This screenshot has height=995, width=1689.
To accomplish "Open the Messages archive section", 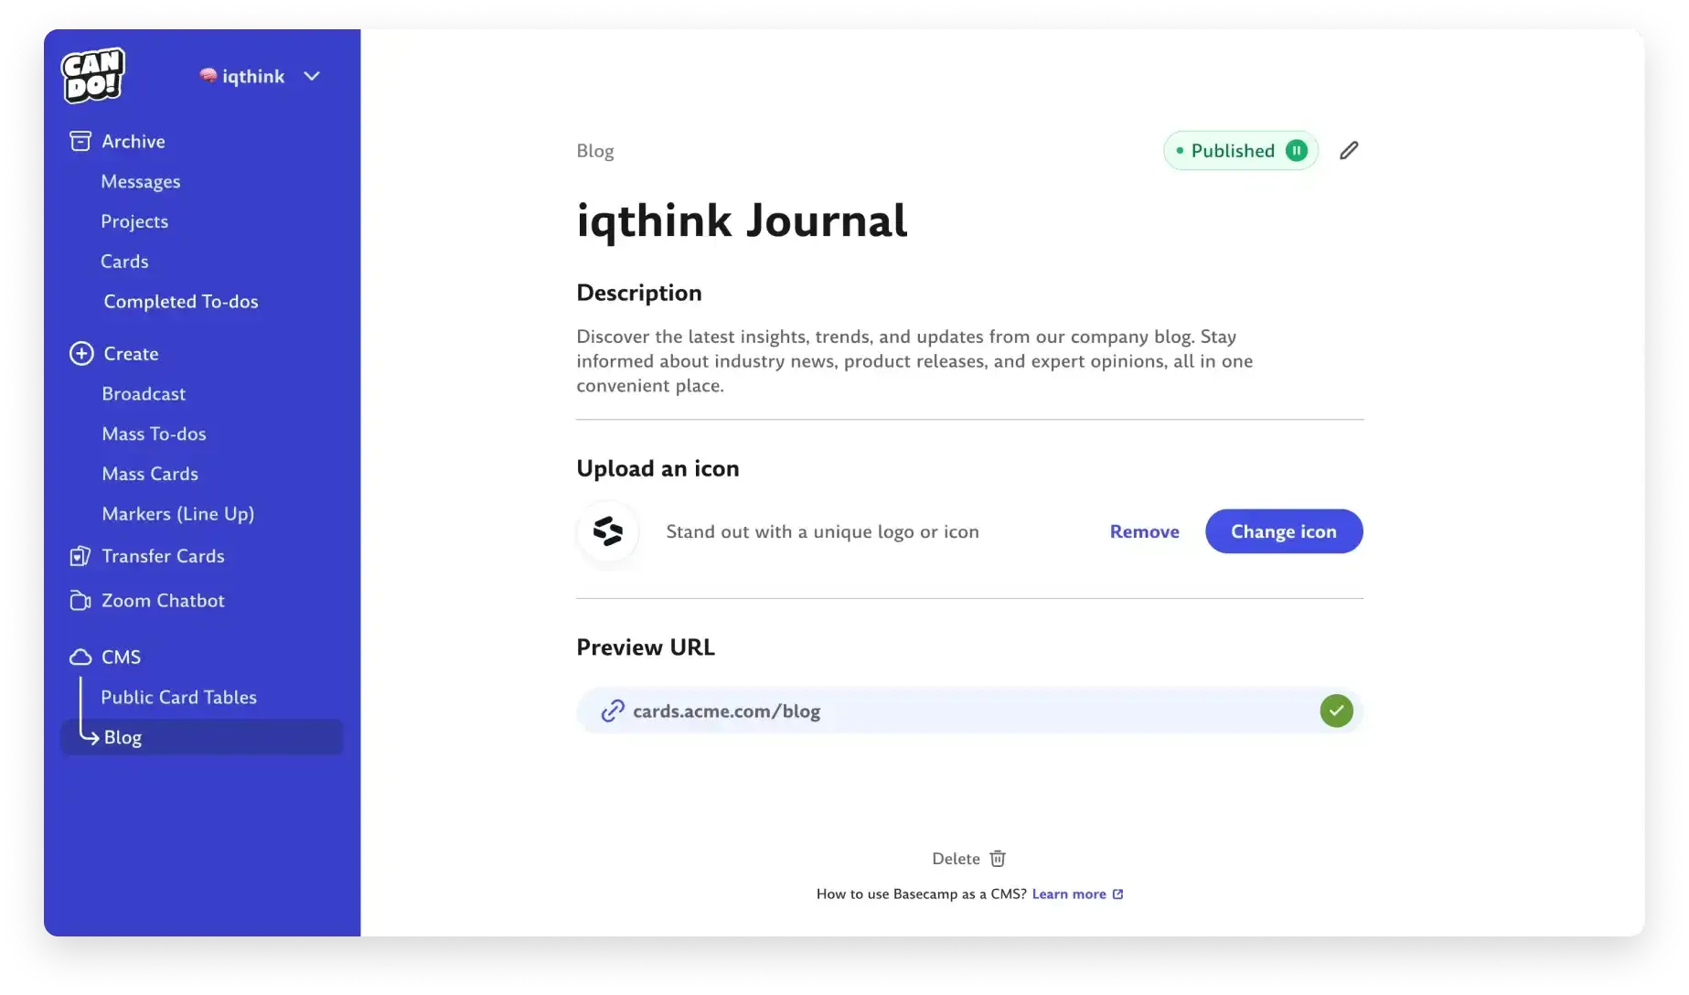I will [x=141, y=182].
